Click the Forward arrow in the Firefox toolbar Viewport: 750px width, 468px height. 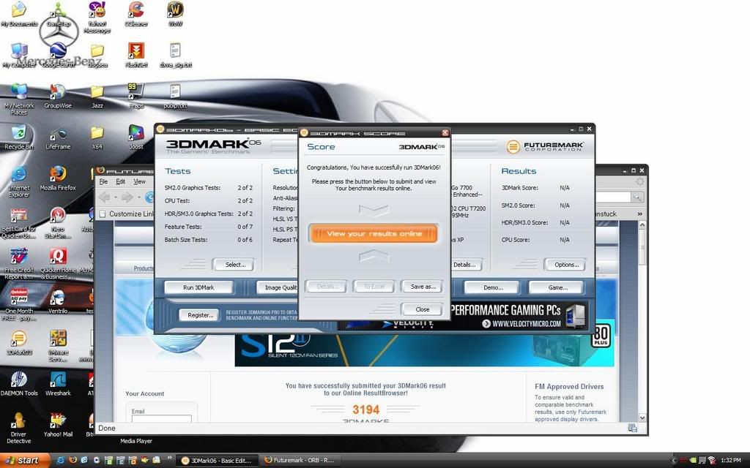pos(127,197)
